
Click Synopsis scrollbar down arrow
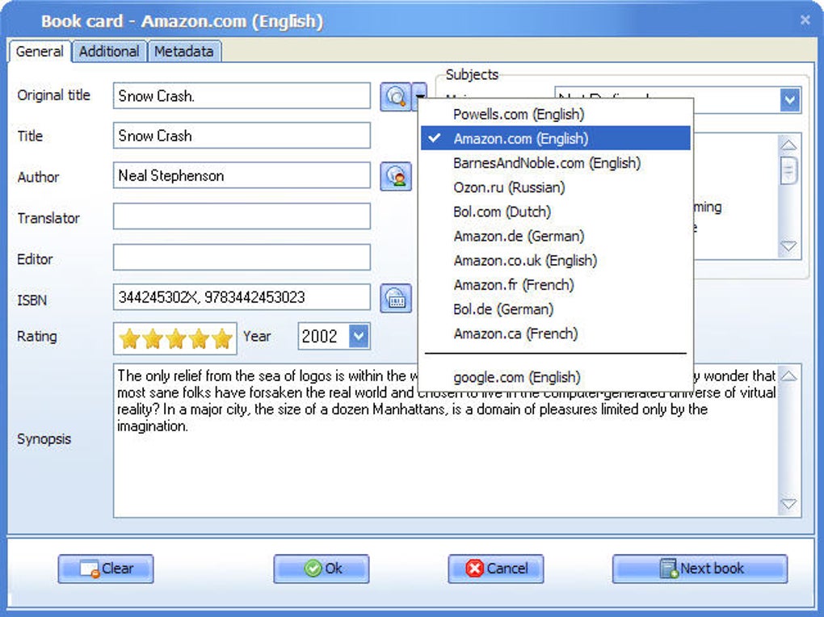click(788, 504)
